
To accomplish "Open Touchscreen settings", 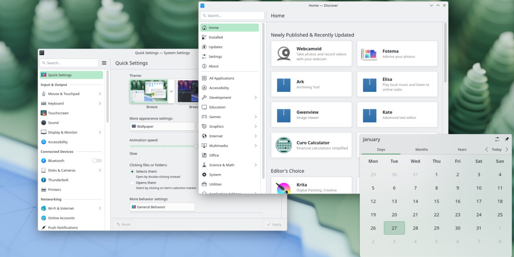I will tap(71, 113).
